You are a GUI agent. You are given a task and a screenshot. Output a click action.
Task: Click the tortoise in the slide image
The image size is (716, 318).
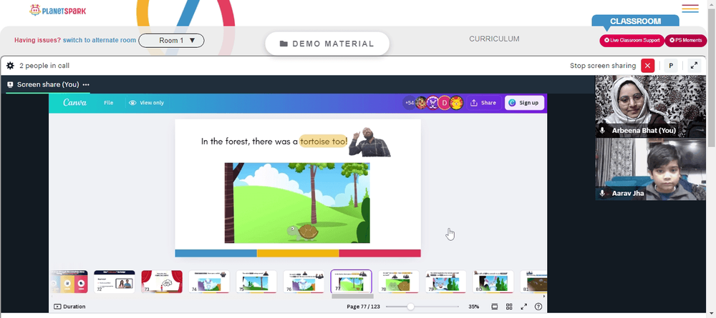[303, 232]
